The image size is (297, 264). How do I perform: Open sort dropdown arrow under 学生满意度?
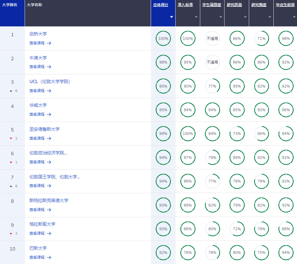click(221, 17)
